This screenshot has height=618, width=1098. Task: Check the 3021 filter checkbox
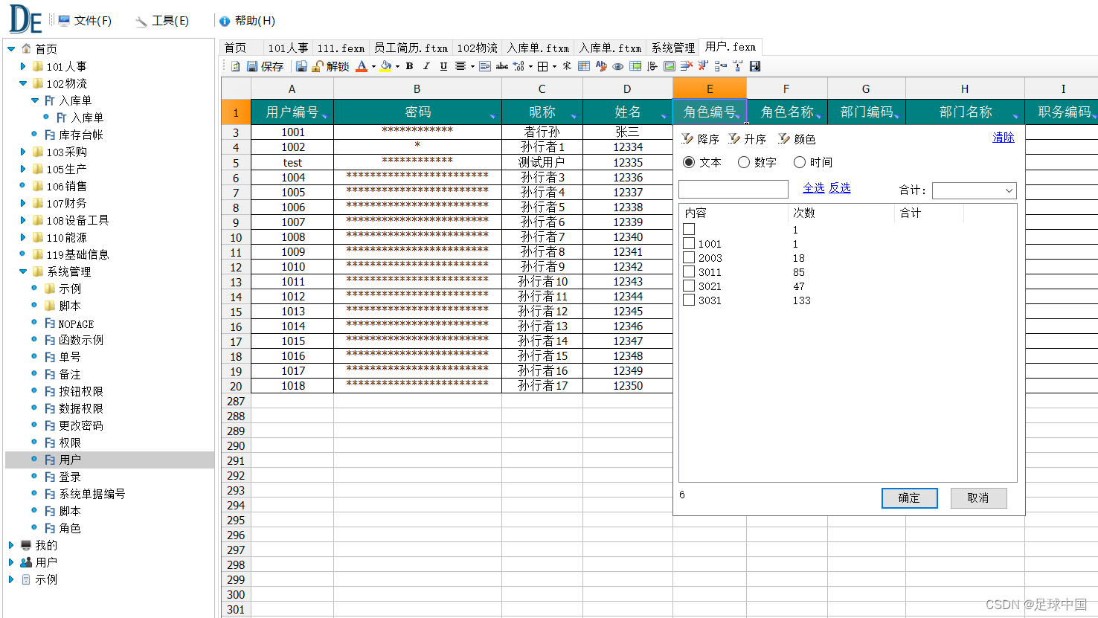(689, 286)
